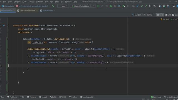178x100 pixels.
Task: Open the Build tool window at bottom
Action: (x=53, y=97)
